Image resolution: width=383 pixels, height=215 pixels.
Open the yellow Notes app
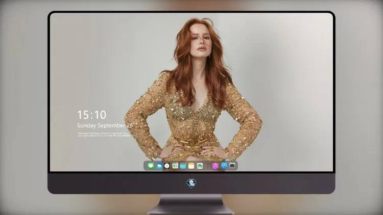point(192,166)
